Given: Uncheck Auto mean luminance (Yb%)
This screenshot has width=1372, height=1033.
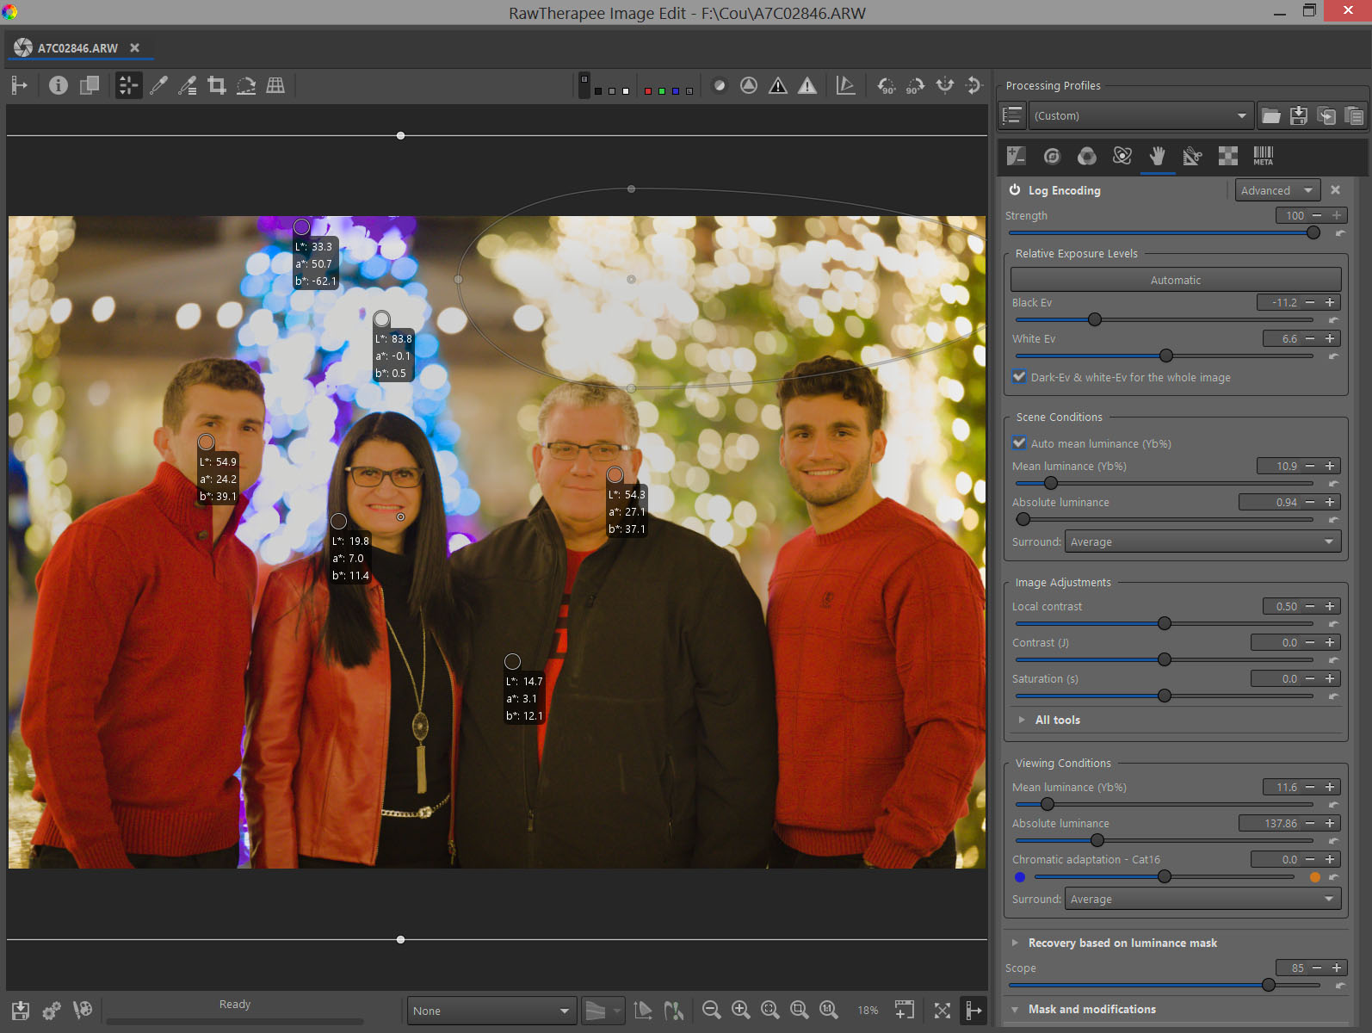Looking at the screenshot, I should [x=1020, y=443].
